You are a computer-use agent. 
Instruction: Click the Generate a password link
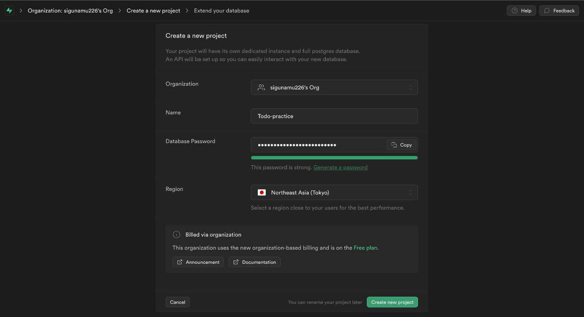(340, 167)
